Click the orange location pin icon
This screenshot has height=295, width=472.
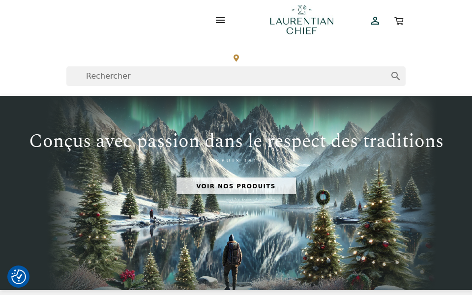tap(236, 58)
